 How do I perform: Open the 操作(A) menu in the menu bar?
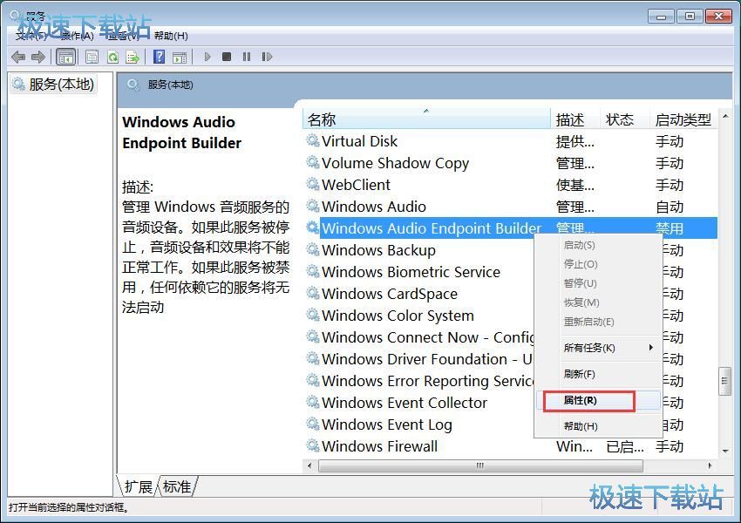click(x=78, y=36)
